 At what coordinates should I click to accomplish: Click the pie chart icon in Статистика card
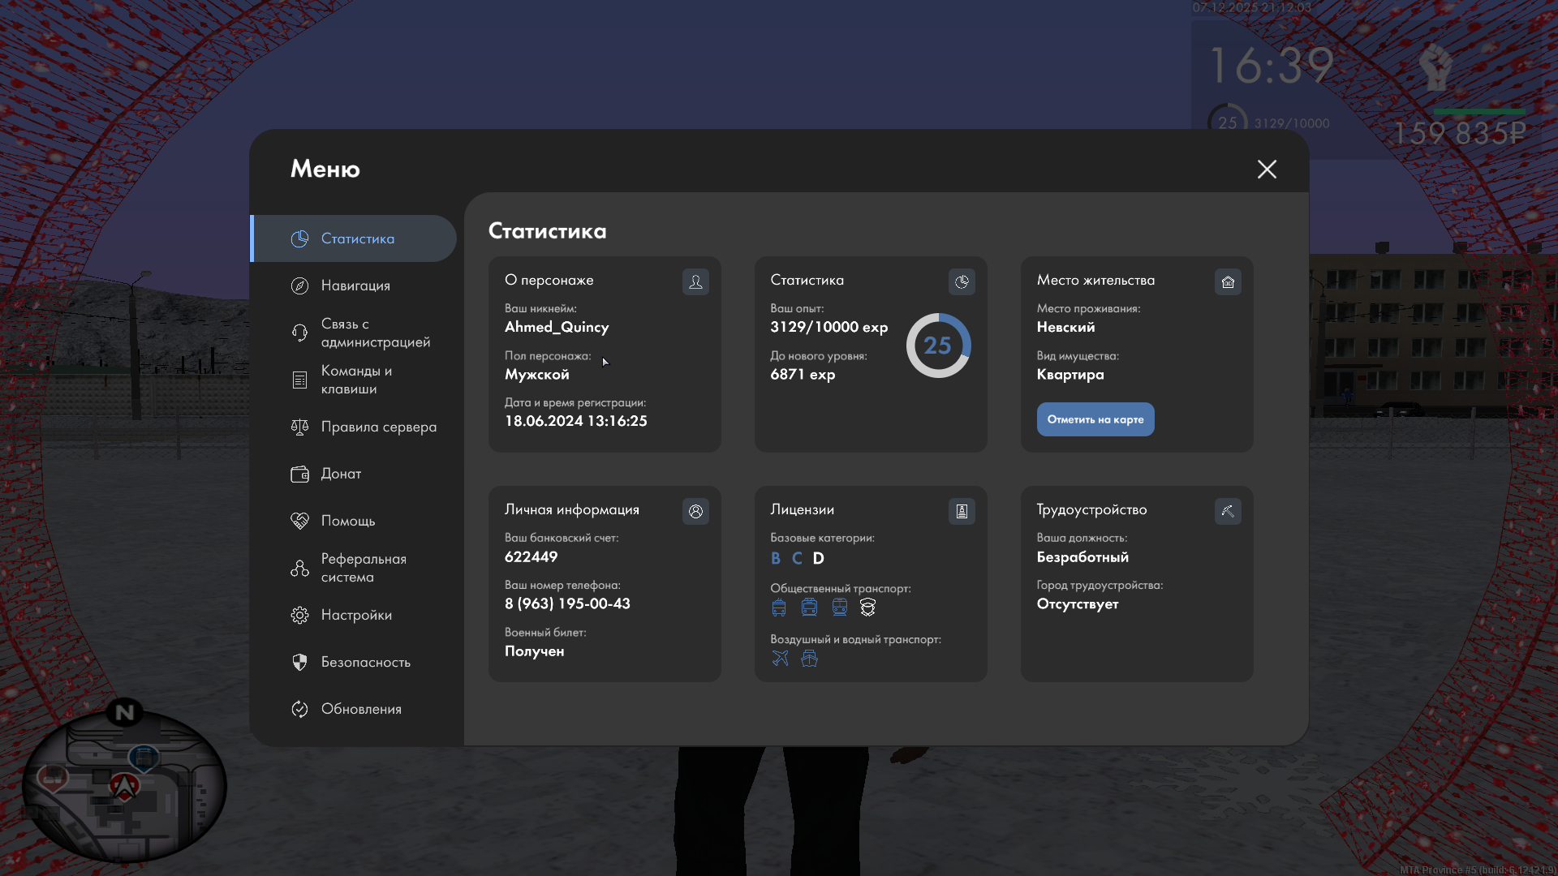point(962,281)
